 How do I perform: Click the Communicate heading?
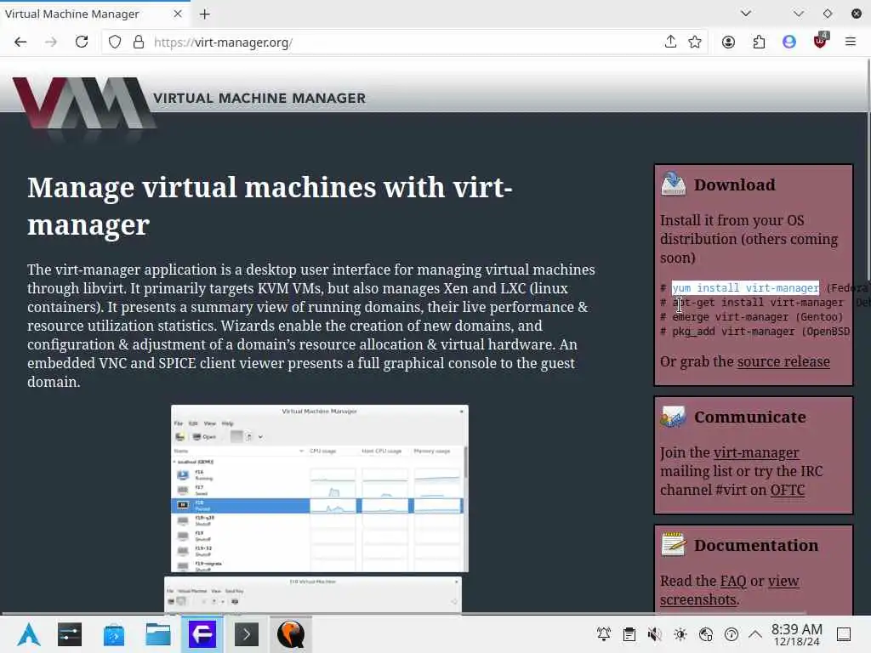click(x=750, y=417)
